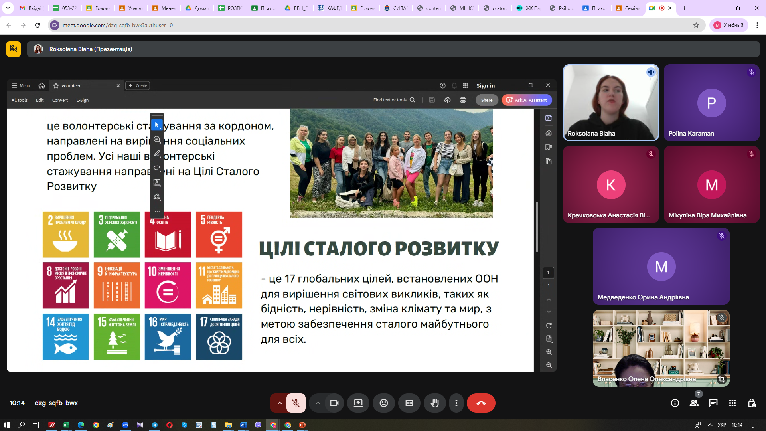Switch to the Домаш Drive tab
The image size is (766, 431).
[197, 8]
